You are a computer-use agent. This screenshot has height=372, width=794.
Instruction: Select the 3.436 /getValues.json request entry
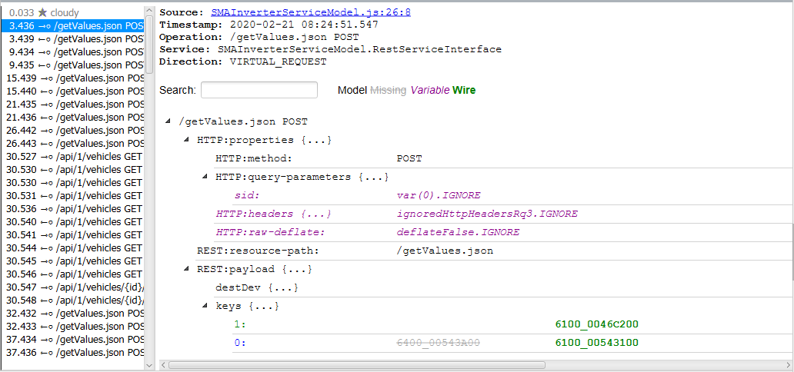tap(73, 26)
